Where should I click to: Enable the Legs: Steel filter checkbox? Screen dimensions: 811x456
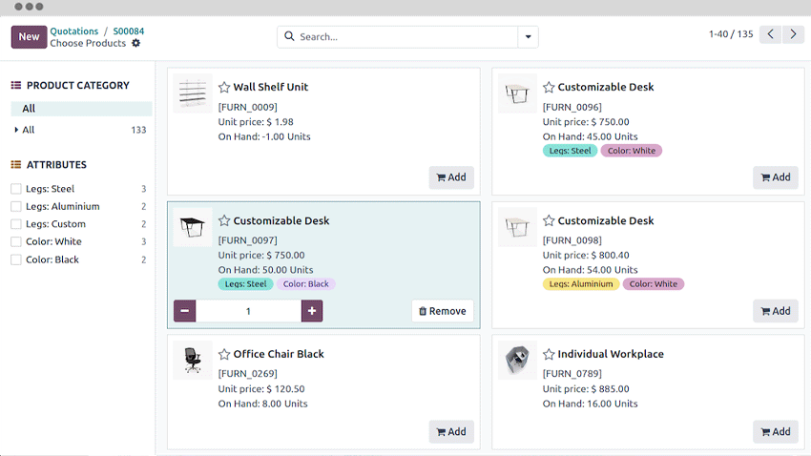point(15,189)
